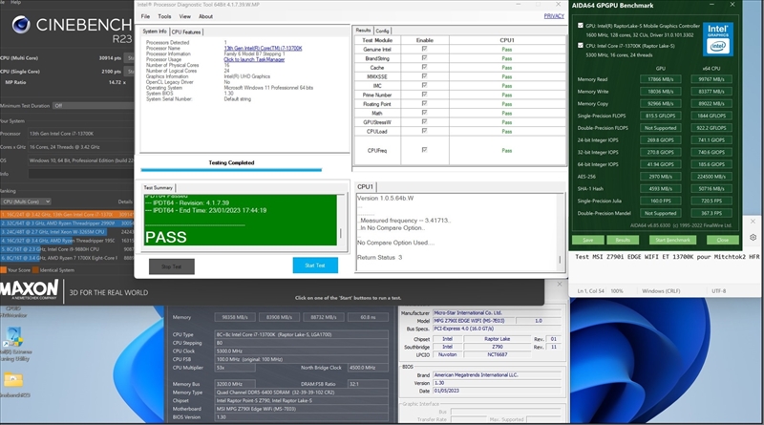
Task: Toggle the GPUStressW enable checkbox
Action: tap(424, 122)
